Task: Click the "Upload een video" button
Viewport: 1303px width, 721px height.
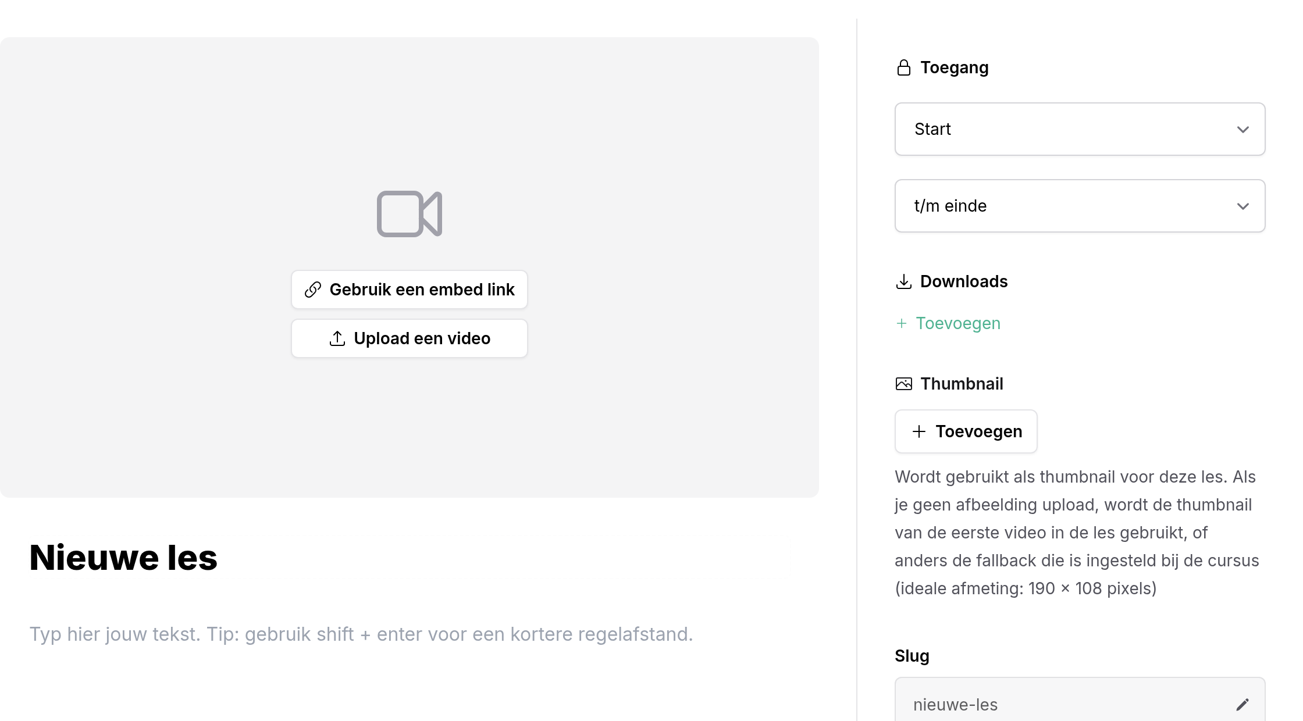Action: tap(410, 338)
